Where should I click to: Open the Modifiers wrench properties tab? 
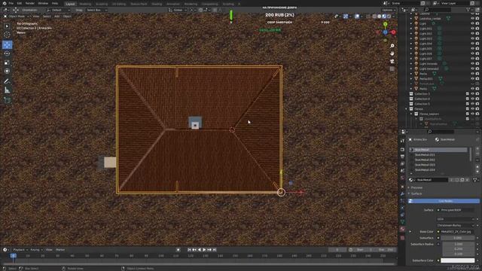pyautogui.click(x=402, y=194)
